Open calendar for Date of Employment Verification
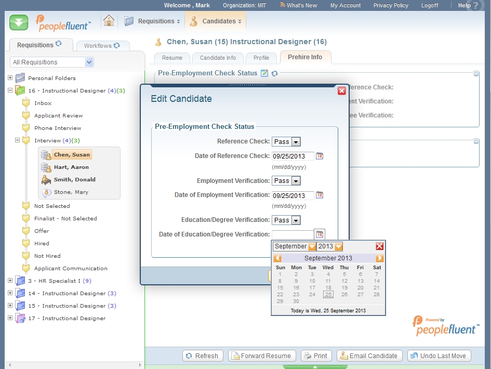This screenshot has height=369, width=491. tap(320, 195)
